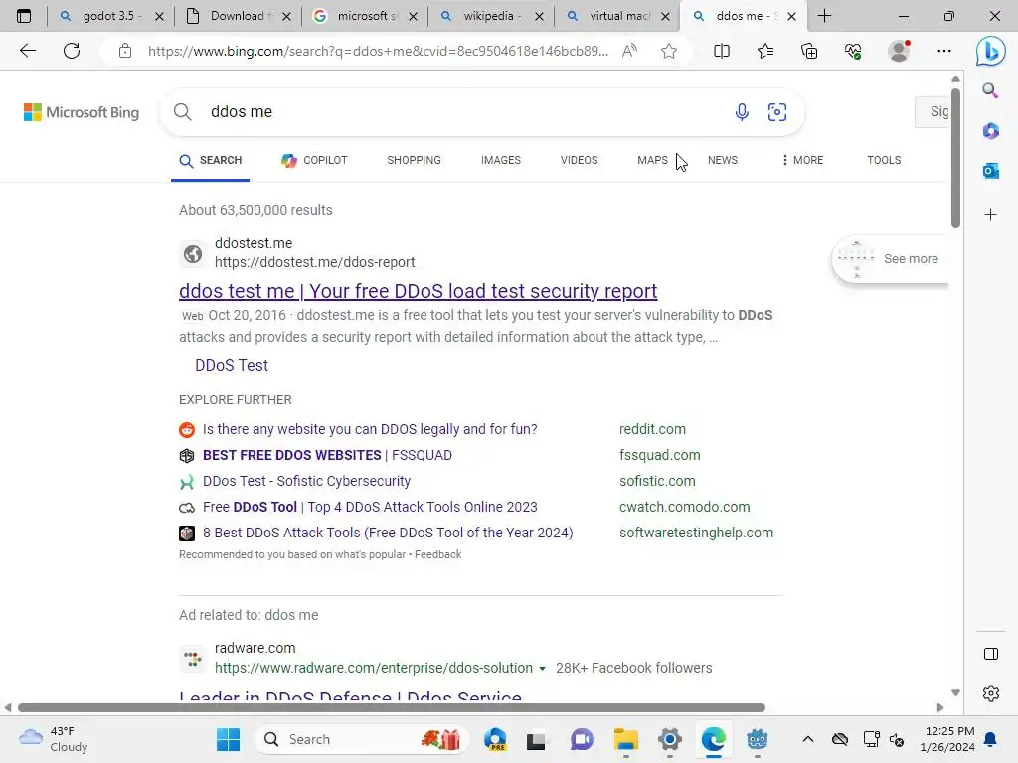Open site info lock icon
Image resolution: width=1018 pixels, height=763 pixels.
(125, 51)
